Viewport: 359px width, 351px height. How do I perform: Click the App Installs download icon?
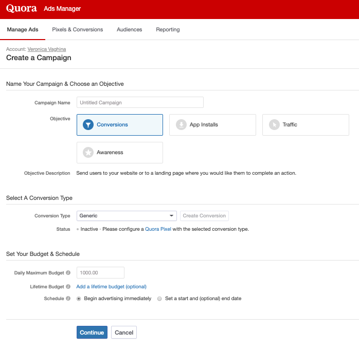(181, 125)
